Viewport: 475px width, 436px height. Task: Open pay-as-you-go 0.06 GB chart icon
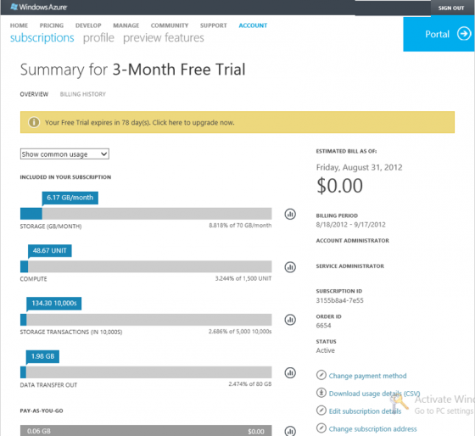(x=290, y=431)
